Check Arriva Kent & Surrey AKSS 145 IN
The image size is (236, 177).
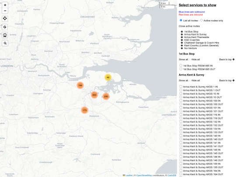pyautogui.click(x=181, y=149)
